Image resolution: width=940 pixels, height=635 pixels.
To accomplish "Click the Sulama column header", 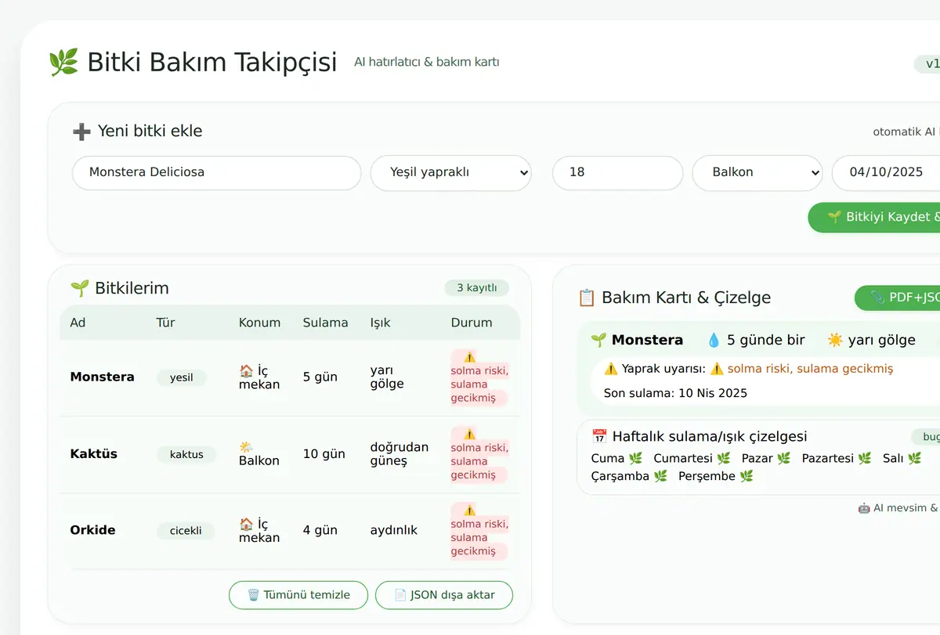I will (325, 323).
